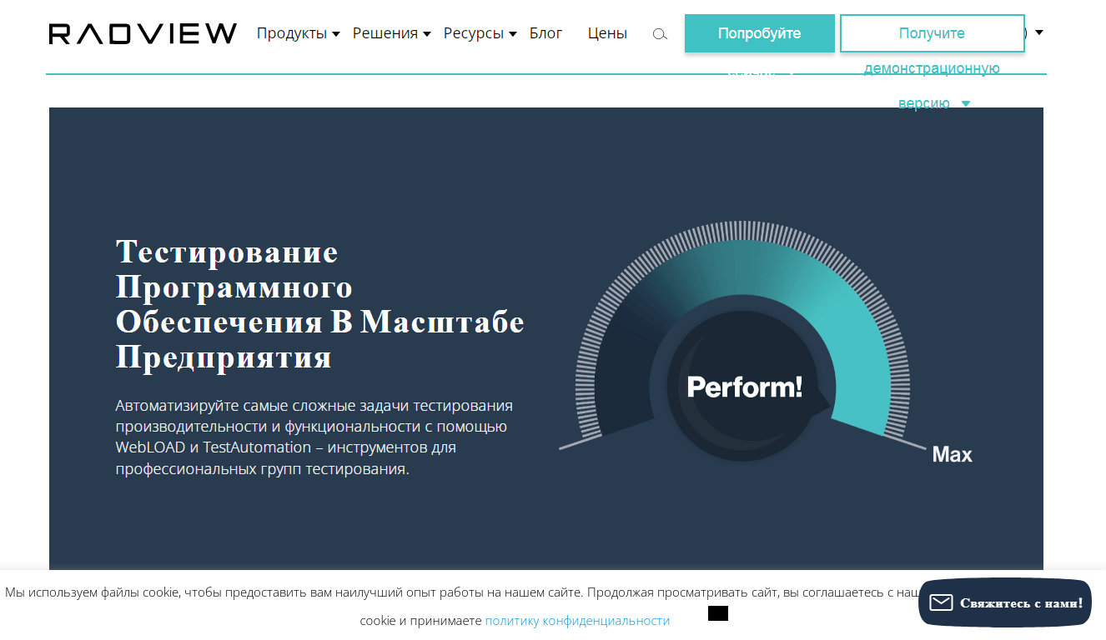Open the Цены menu item

point(606,33)
